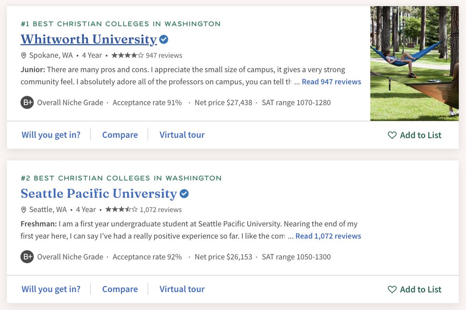Screen dimensions: 466x310
Task: Open Seattle Pacific University profile link
Action: point(99,193)
